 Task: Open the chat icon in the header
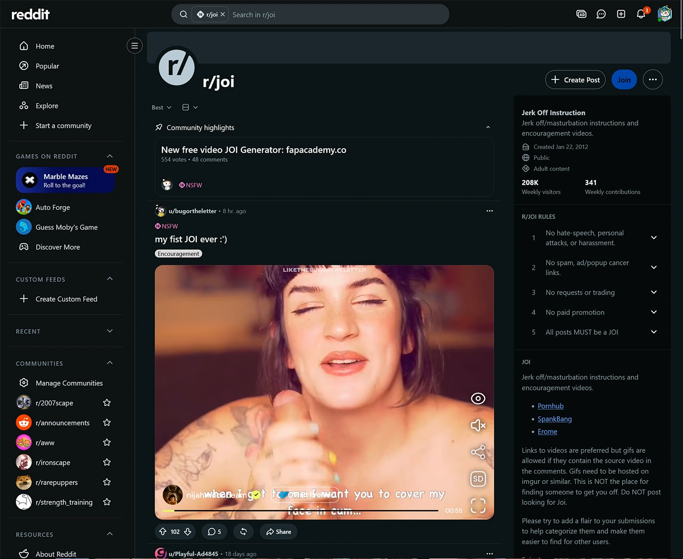click(x=601, y=14)
